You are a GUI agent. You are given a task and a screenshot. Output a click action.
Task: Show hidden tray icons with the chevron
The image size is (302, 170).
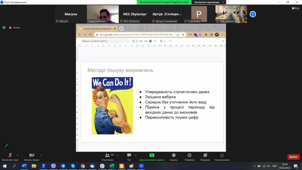(x=255, y=166)
